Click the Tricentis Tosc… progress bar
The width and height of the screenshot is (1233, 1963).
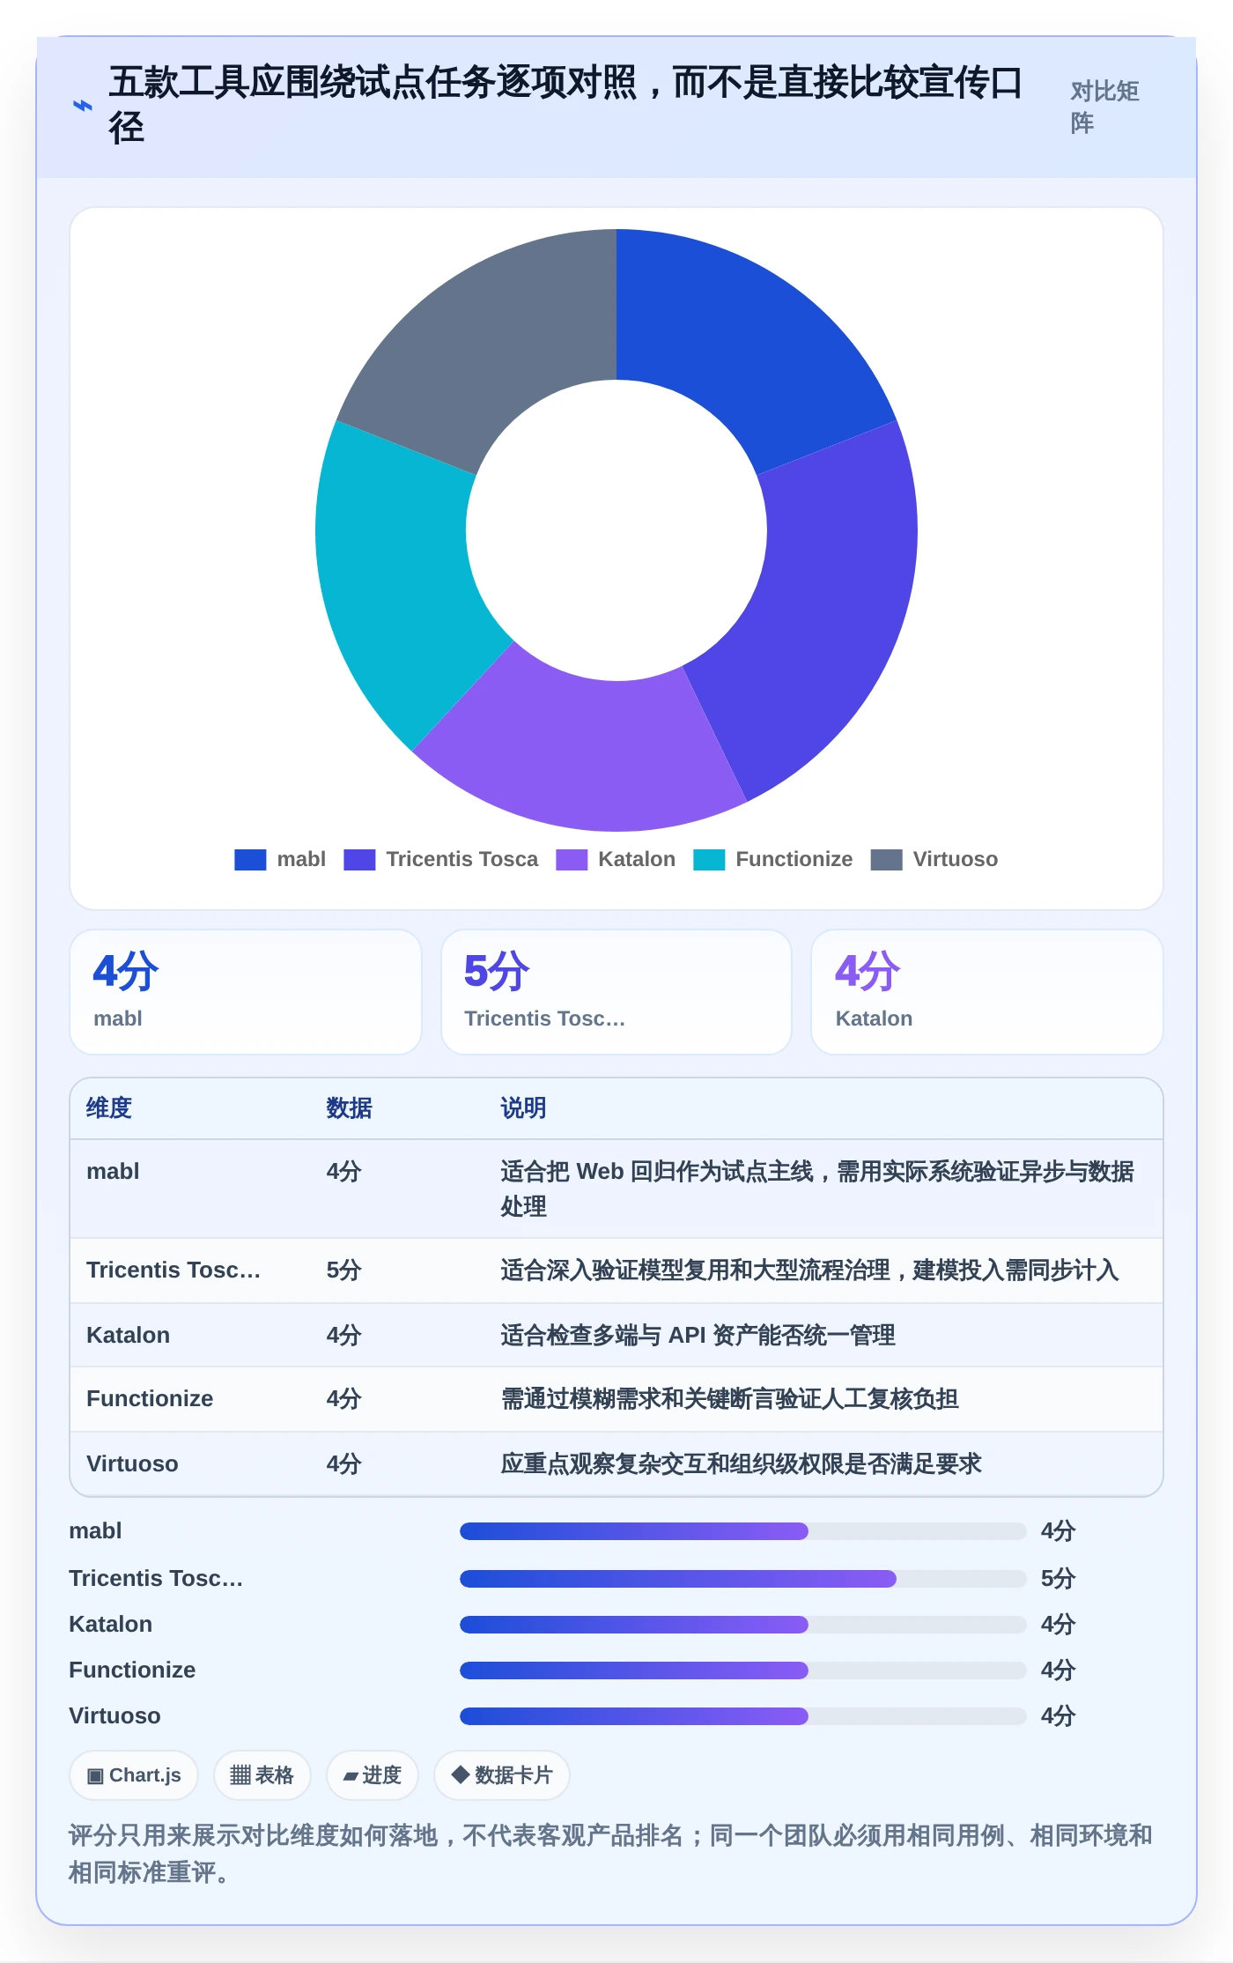point(742,1579)
